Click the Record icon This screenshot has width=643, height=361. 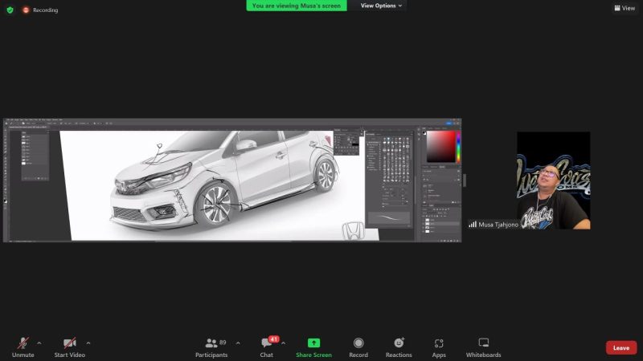click(358, 343)
